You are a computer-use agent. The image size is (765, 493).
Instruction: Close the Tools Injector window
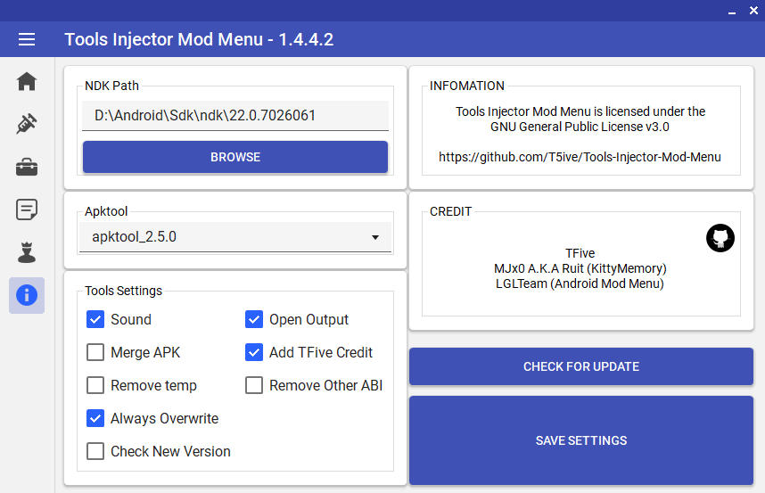click(753, 11)
